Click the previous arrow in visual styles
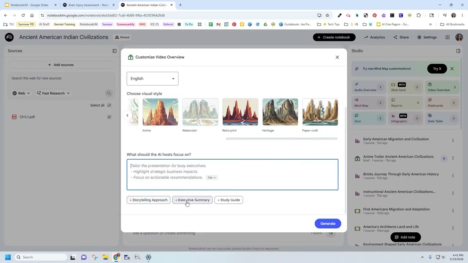468x263 pixels. coord(127,115)
